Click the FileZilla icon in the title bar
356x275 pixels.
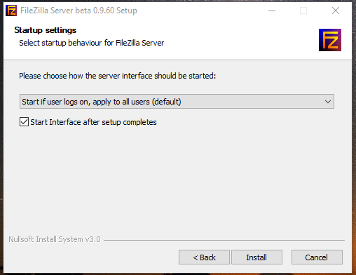coord(11,11)
